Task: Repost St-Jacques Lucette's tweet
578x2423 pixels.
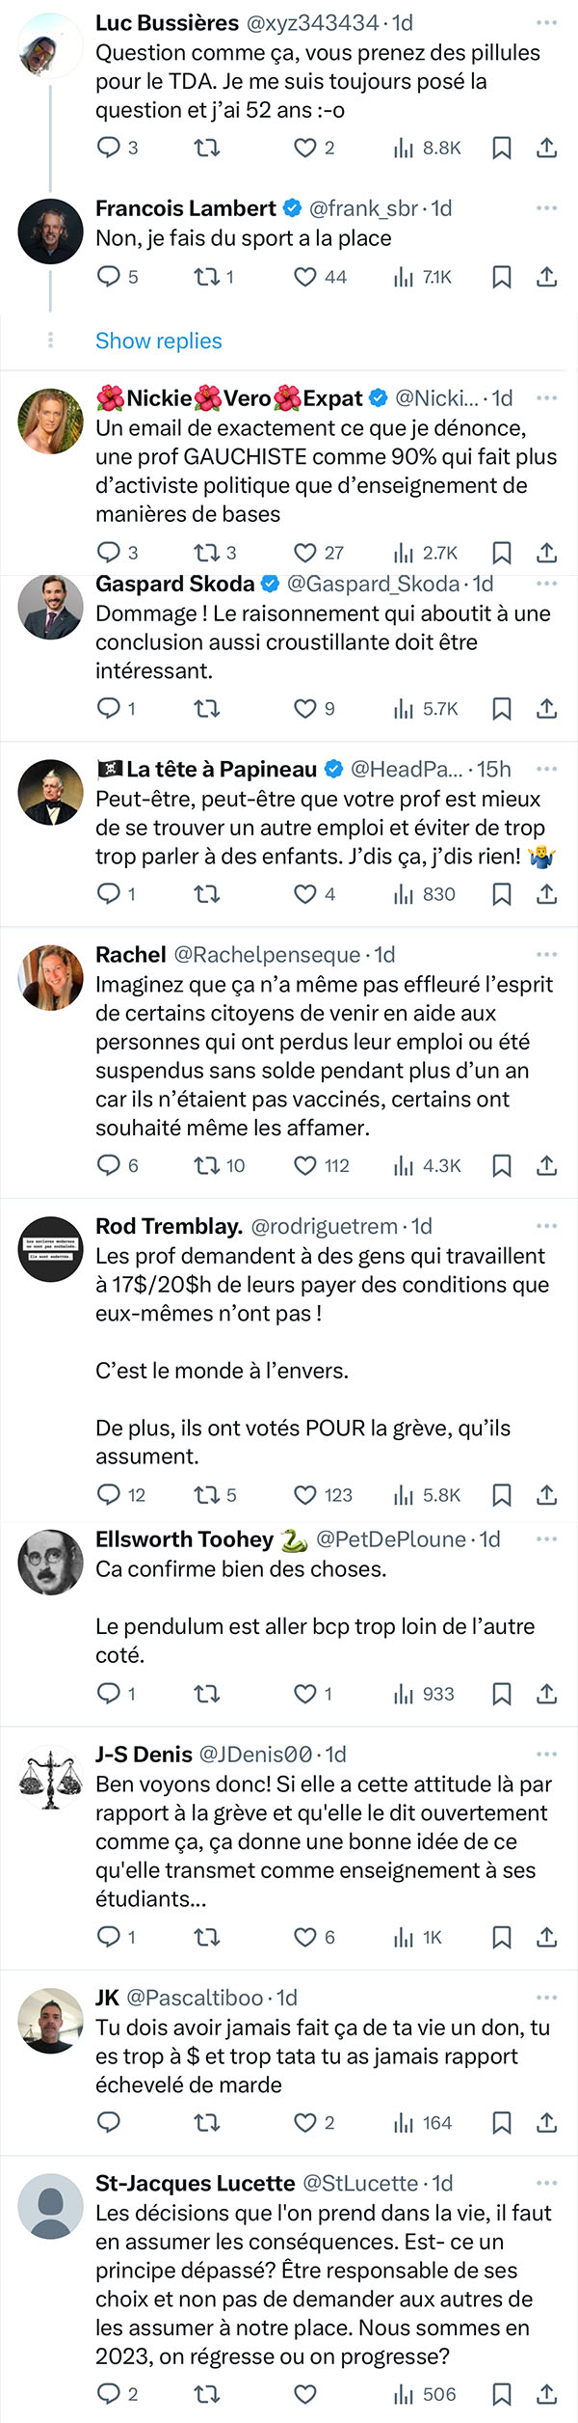Action: point(206,2393)
